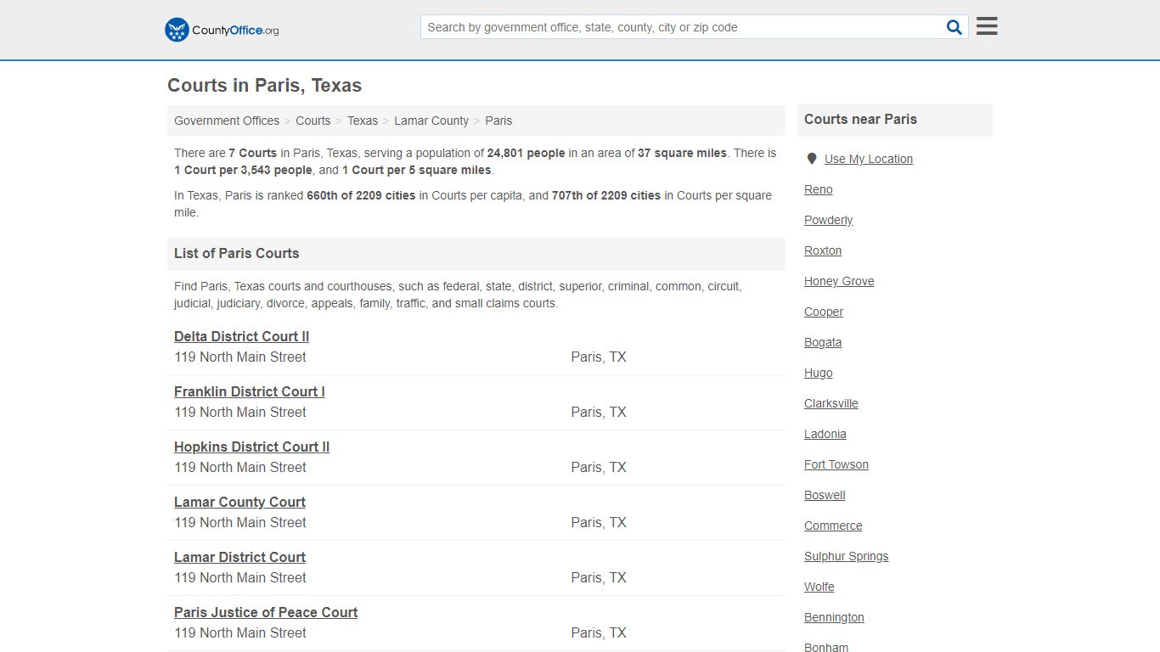
Task: Open Paris Justice of Peace Court
Action: click(x=266, y=612)
